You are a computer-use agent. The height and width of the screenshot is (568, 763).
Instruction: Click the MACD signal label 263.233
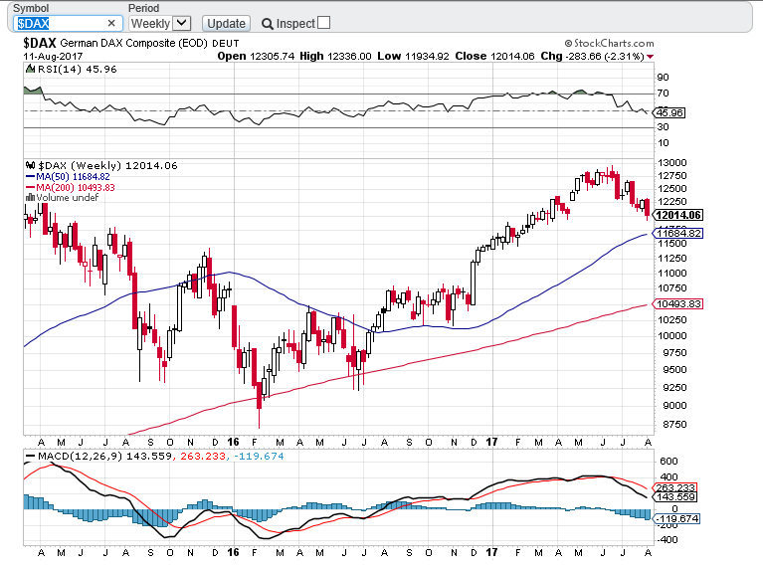point(675,487)
